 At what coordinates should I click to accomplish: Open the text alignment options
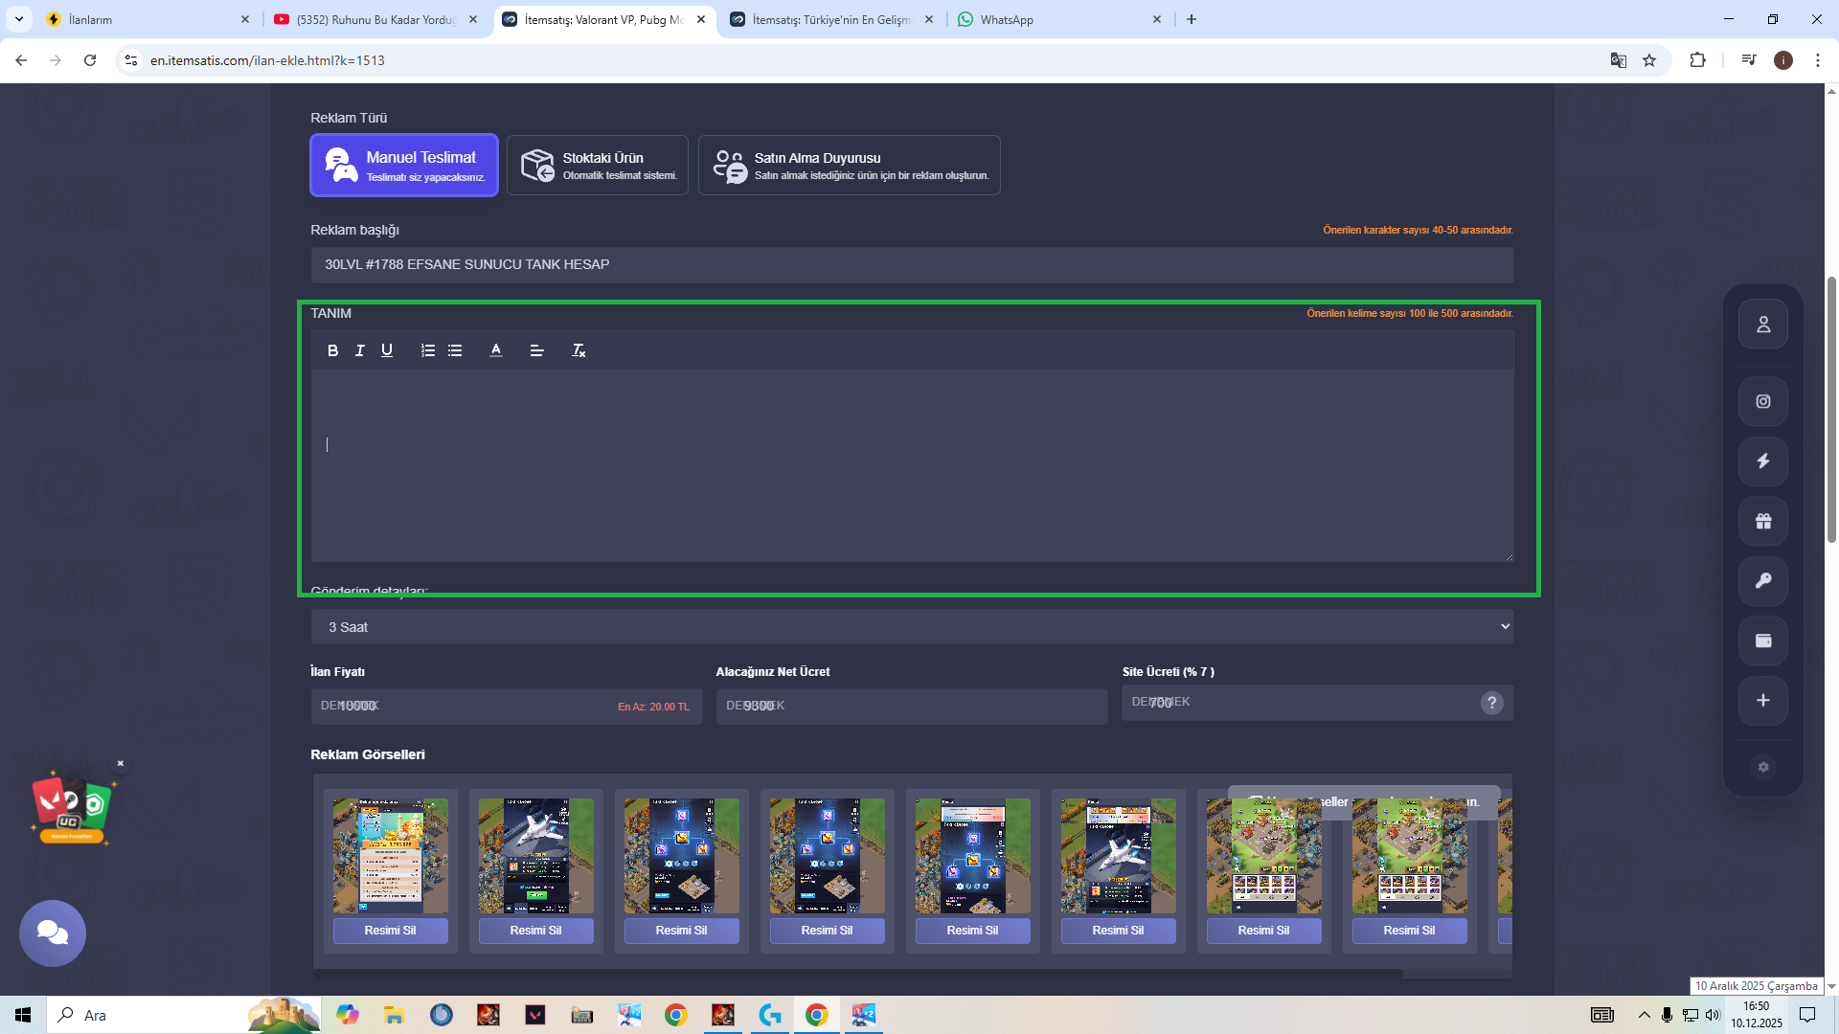pyautogui.click(x=537, y=350)
